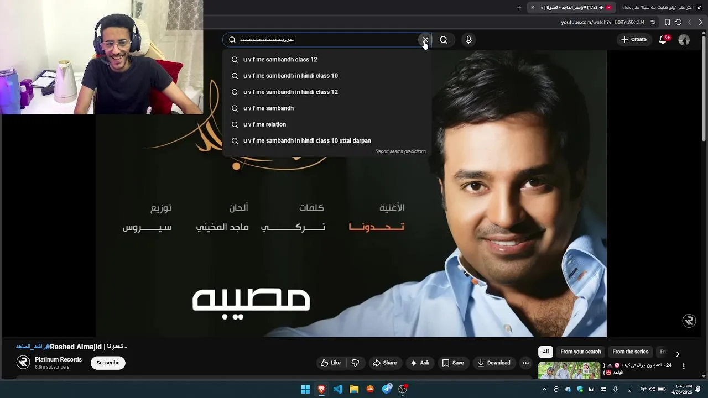Open the account avatar menu

pos(684,40)
